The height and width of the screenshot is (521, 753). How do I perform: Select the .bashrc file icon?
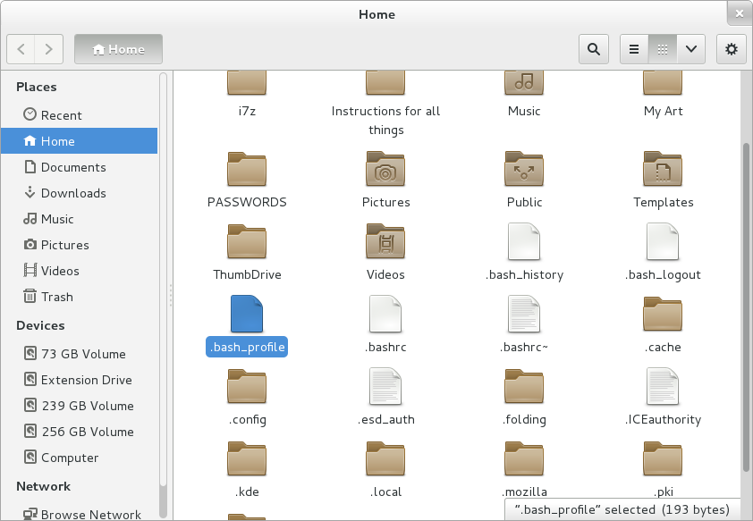coord(385,314)
